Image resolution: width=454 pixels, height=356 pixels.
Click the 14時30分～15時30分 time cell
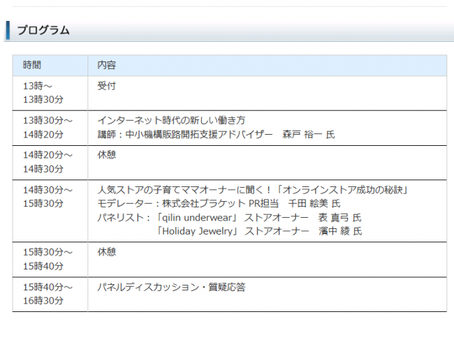coord(50,211)
